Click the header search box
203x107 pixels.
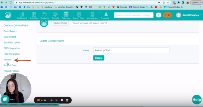(x=134, y=15)
